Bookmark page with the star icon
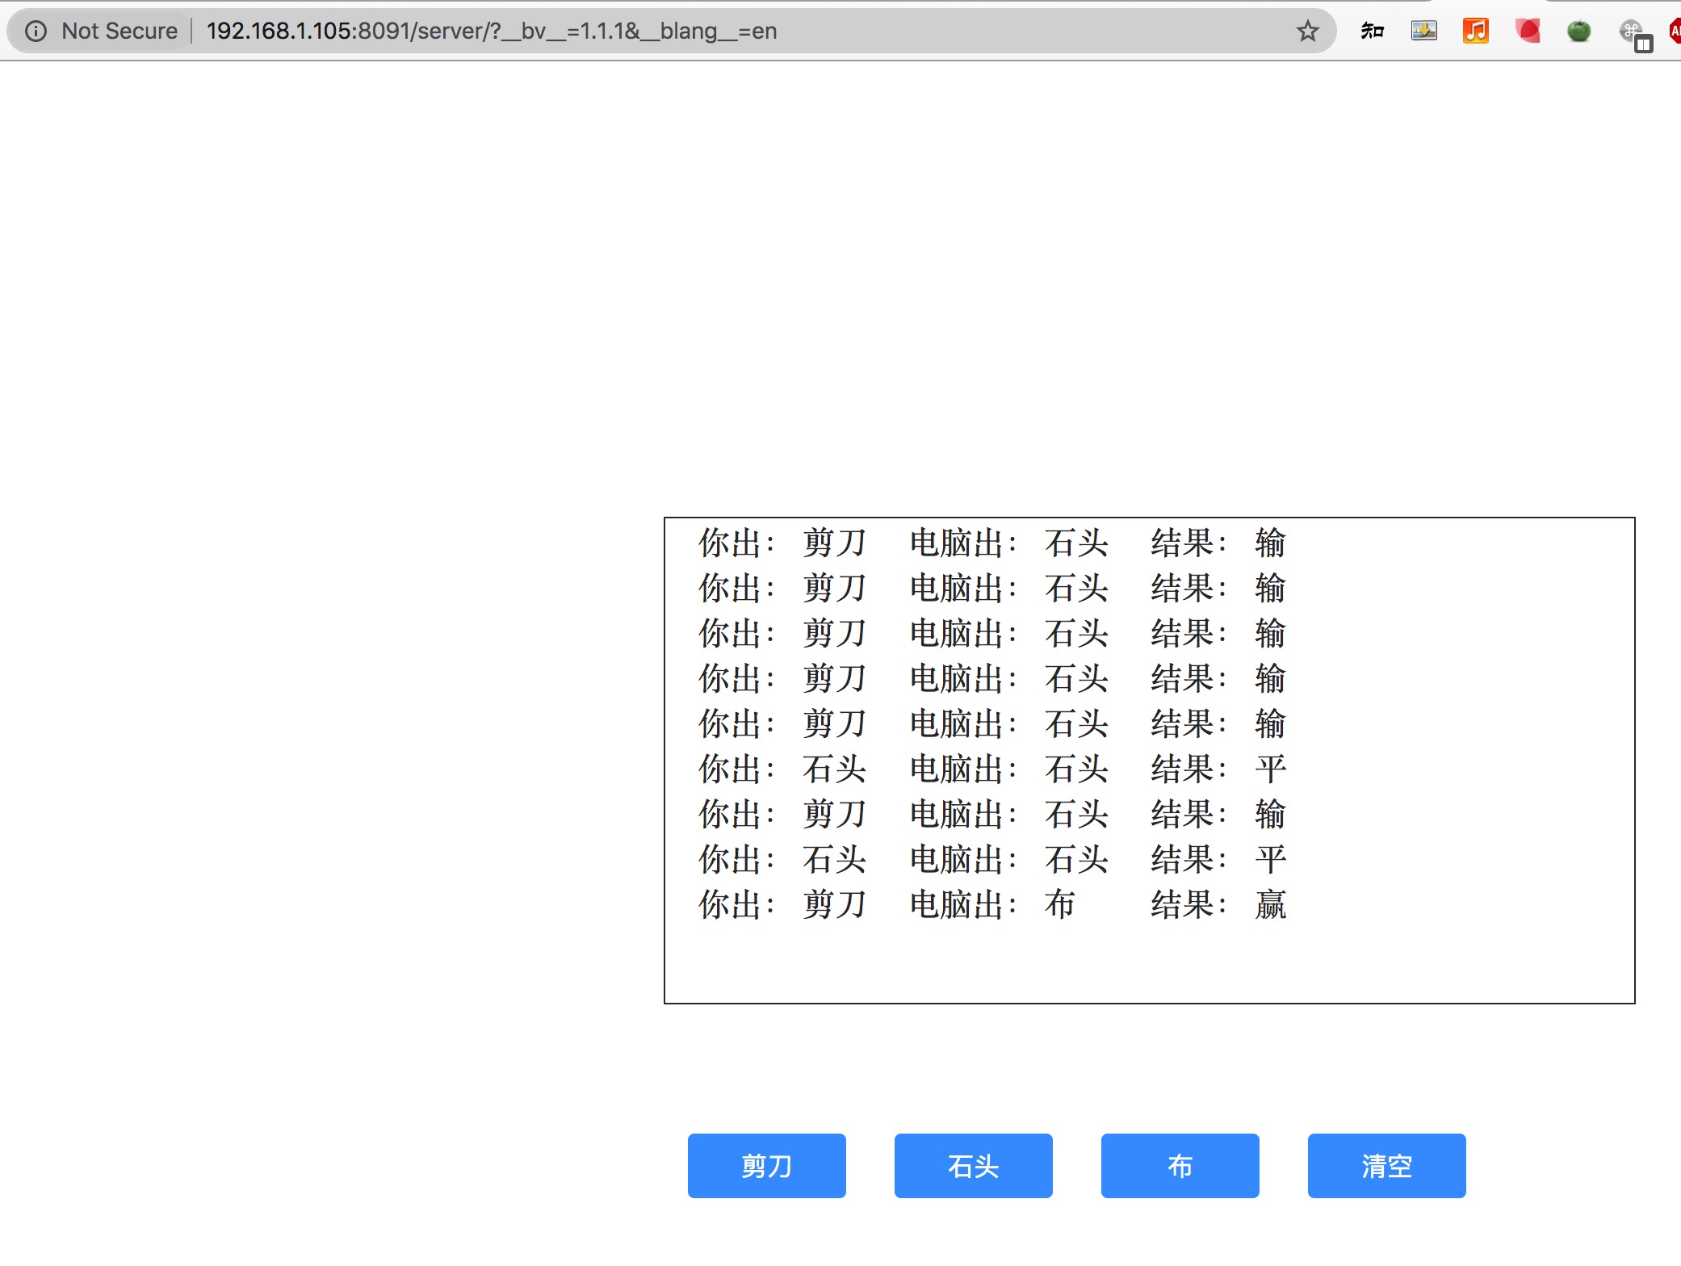The height and width of the screenshot is (1266, 1681). click(x=1307, y=31)
